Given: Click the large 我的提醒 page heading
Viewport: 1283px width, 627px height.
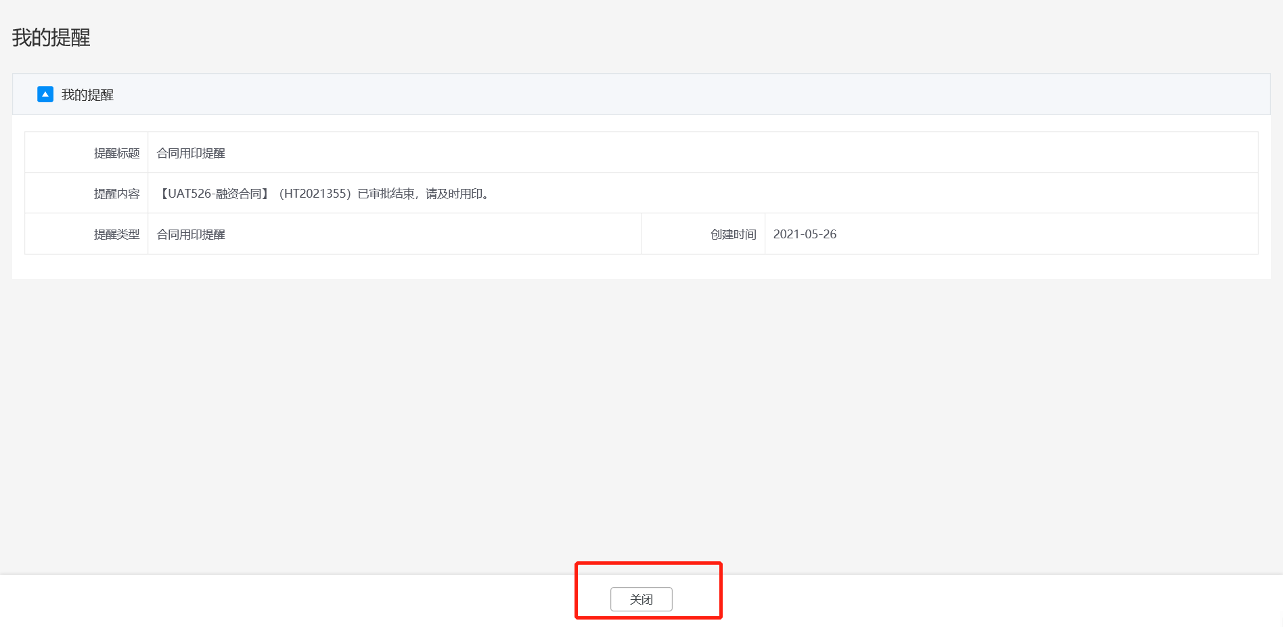Looking at the screenshot, I should (x=51, y=38).
